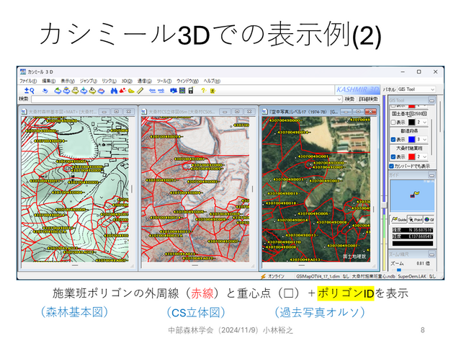The width and height of the screenshot is (461, 346).
Task: Click the red mountain map disc toolbar icon
Action: [101, 91]
